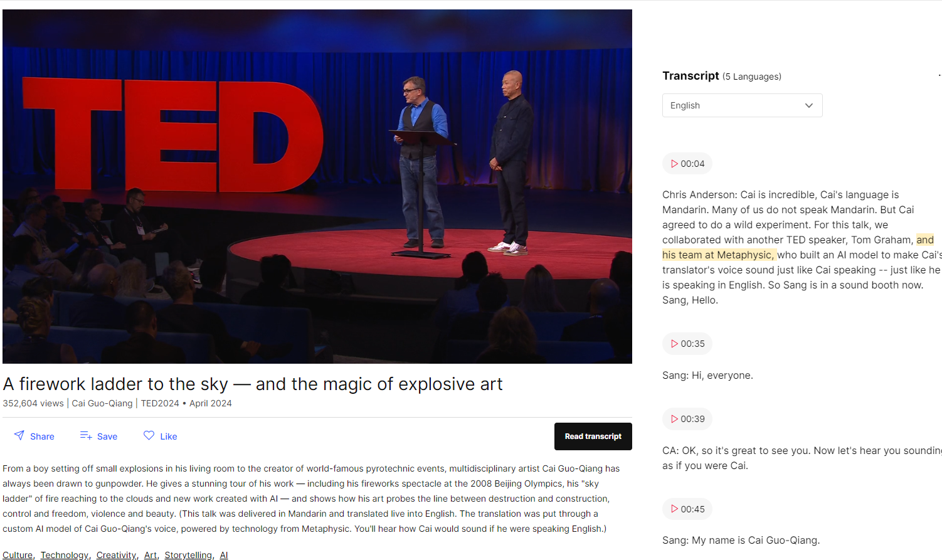Toggle the Like heart icon
942x560 pixels.
(x=149, y=435)
